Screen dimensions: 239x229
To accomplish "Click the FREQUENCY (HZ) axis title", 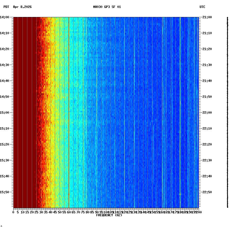I will pyautogui.click(x=109, y=215).
